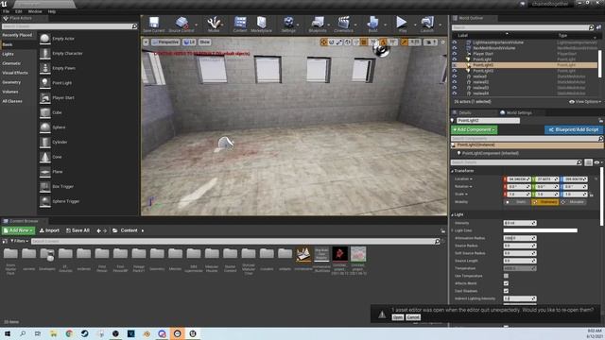Select the Box Trigger icon
The width and height of the screenshot is (605, 340).
click(45, 187)
